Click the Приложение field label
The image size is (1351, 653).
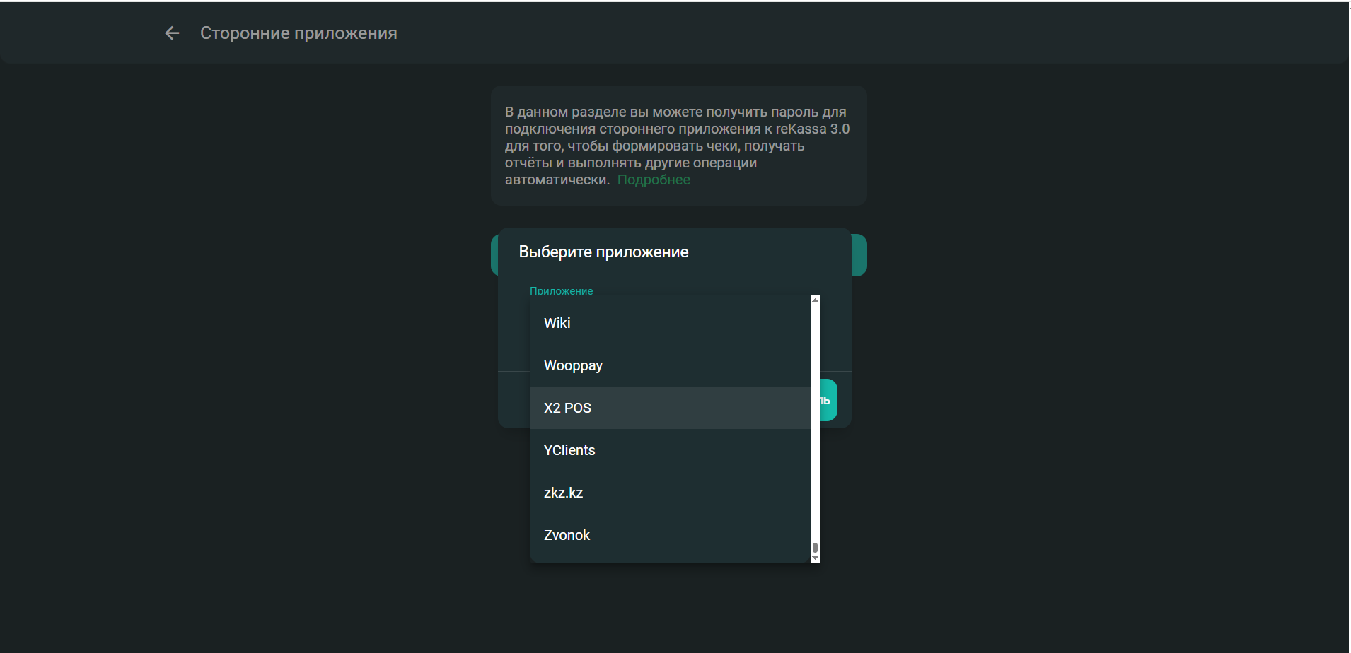point(561,291)
